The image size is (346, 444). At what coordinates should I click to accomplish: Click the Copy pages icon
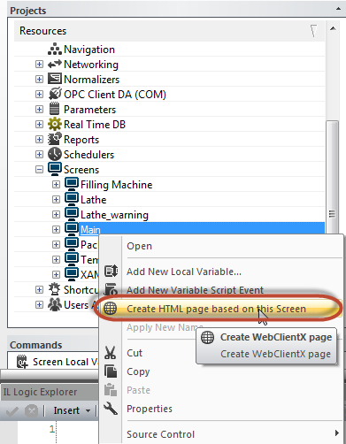[x=111, y=371]
